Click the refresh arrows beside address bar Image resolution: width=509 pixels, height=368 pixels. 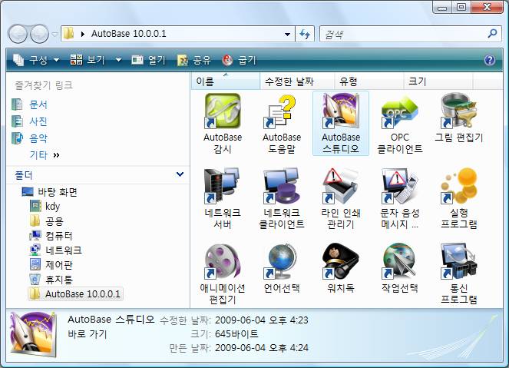(305, 34)
